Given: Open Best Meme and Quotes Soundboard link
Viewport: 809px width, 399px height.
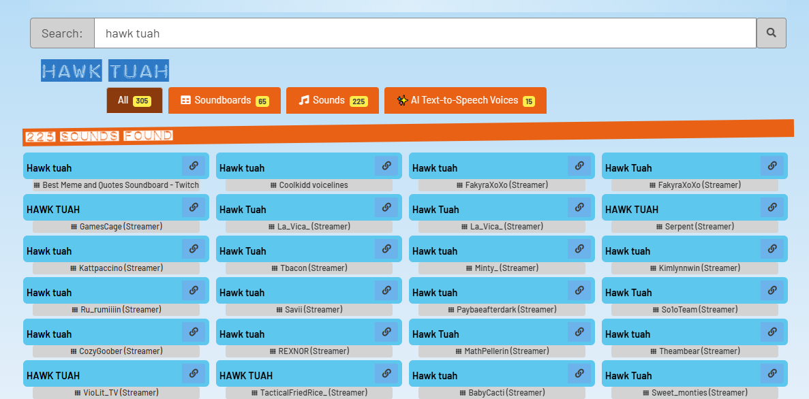Looking at the screenshot, I should [x=117, y=185].
